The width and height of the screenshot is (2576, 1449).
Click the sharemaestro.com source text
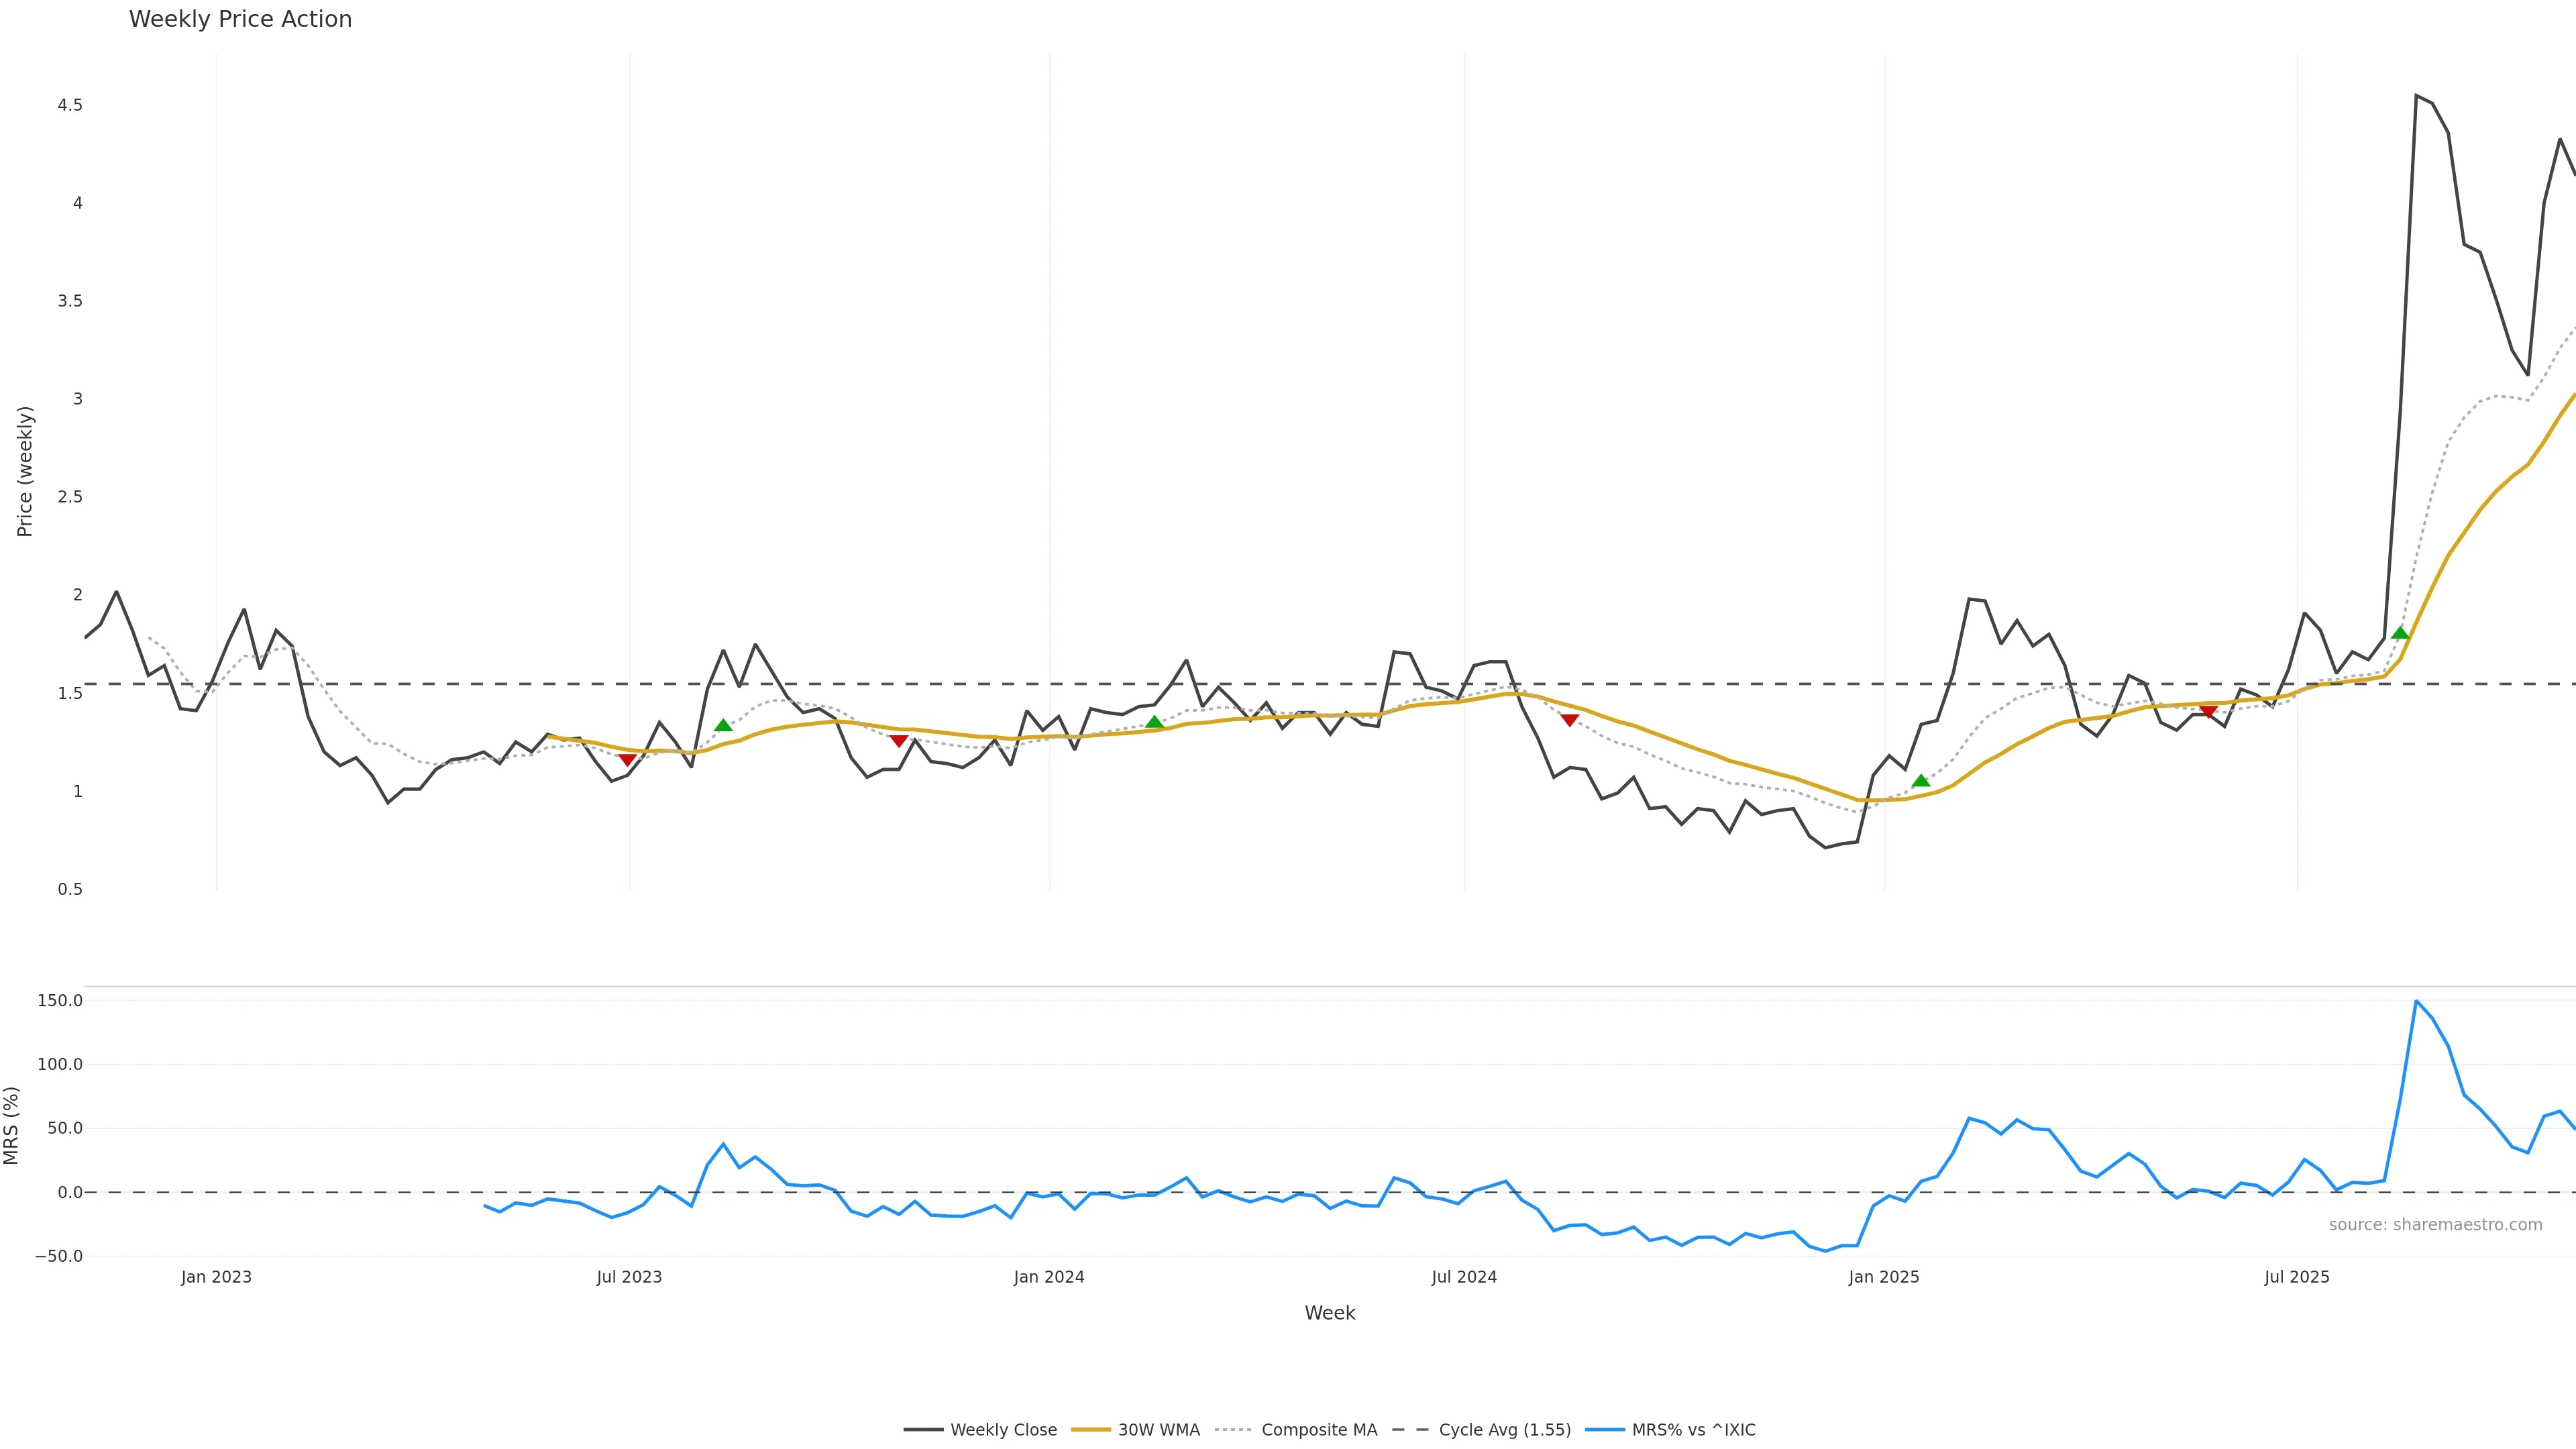pos(2435,1225)
